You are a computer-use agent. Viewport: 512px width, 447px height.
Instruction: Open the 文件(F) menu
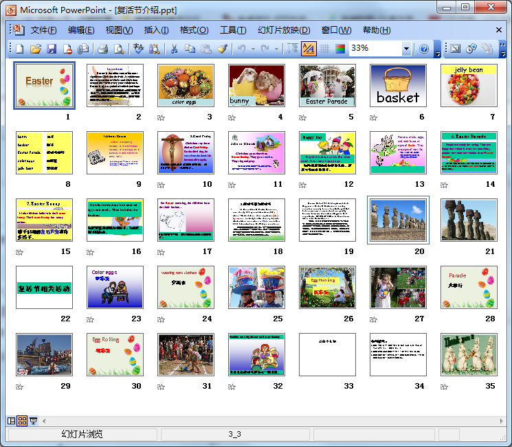44,30
